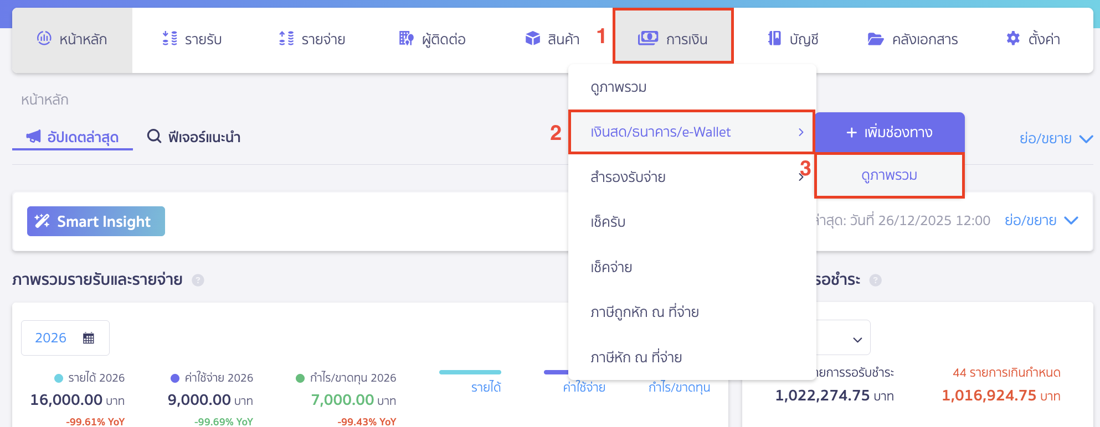Screen dimensions: 1100x427
Task: Toggle the รายได้ line label on chart
Action: (485, 387)
